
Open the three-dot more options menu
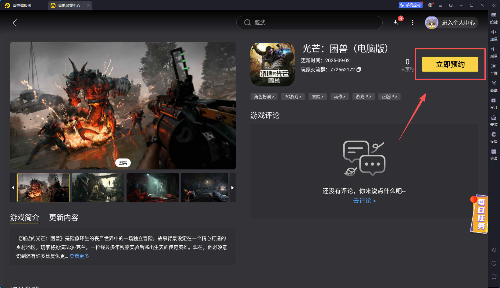click(412, 23)
